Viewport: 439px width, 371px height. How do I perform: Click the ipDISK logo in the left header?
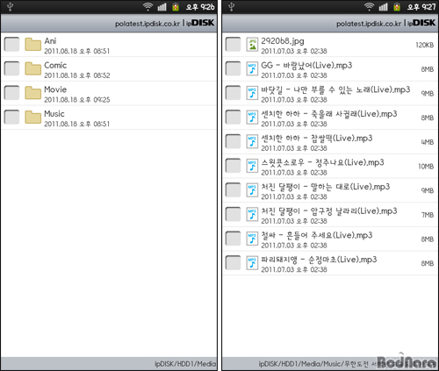pyautogui.click(x=200, y=23)
